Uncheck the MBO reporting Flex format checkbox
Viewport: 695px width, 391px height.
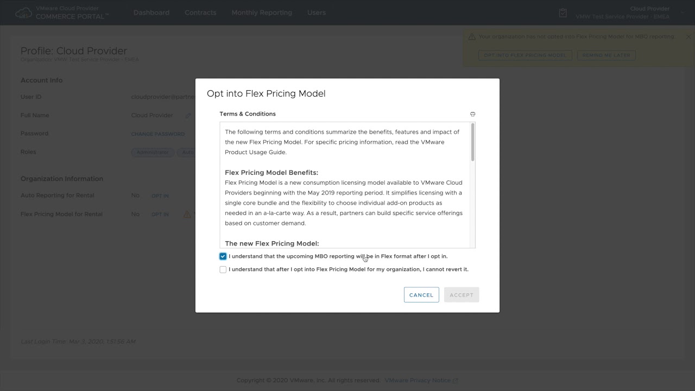point(223,256)
